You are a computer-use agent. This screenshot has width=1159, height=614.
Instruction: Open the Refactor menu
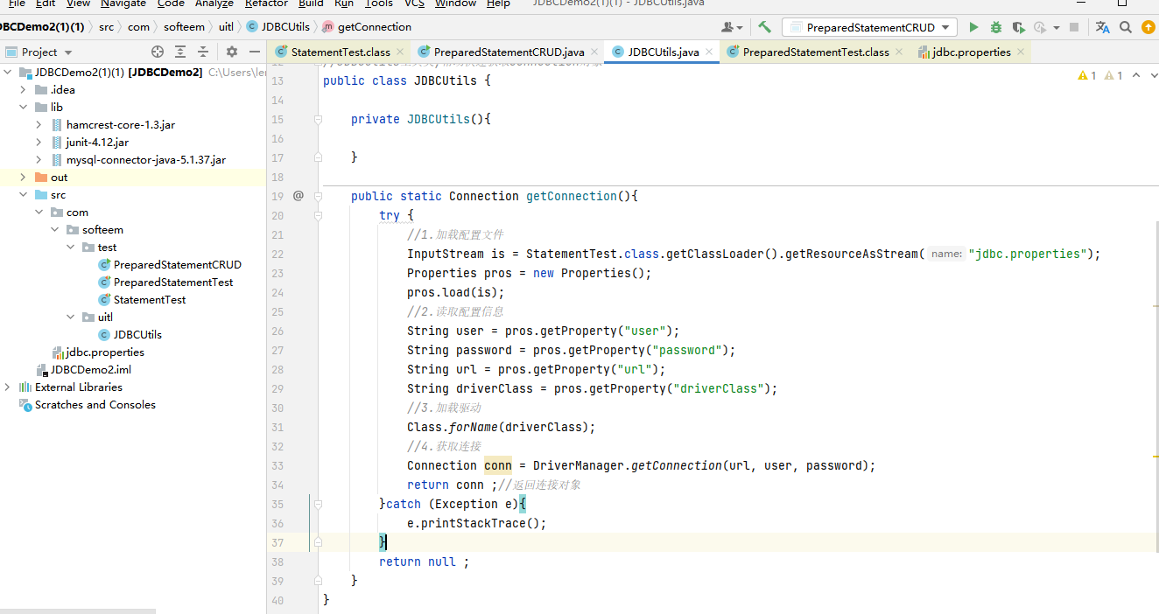click(x=266, y=3)
